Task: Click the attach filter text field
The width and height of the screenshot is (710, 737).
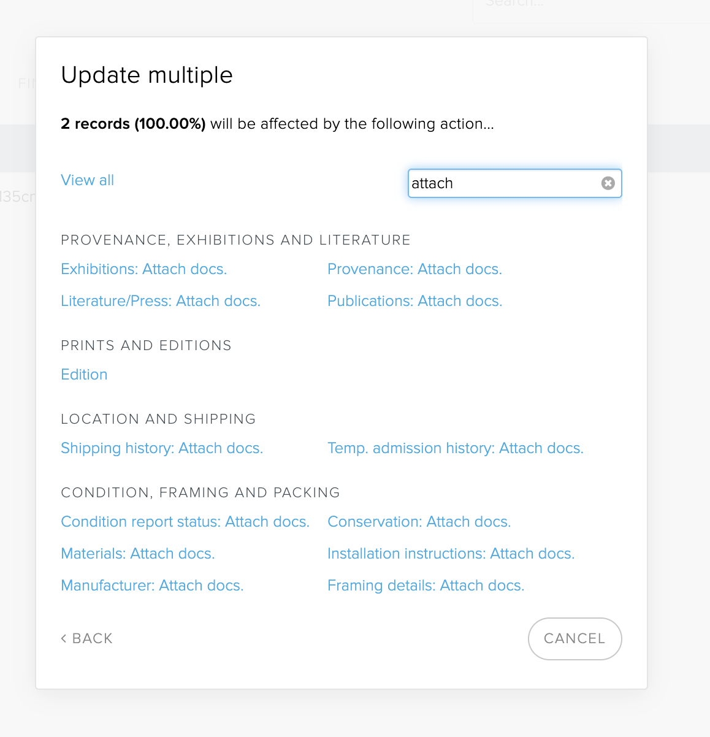Action: (503, 183)
